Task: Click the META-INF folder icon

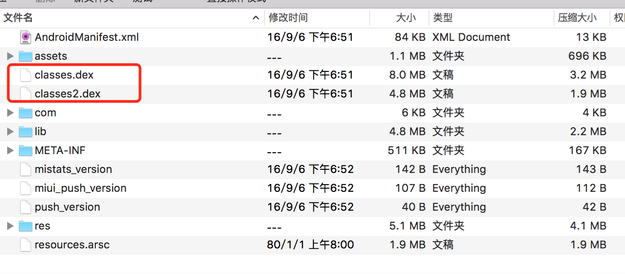Action: point(25,150)
